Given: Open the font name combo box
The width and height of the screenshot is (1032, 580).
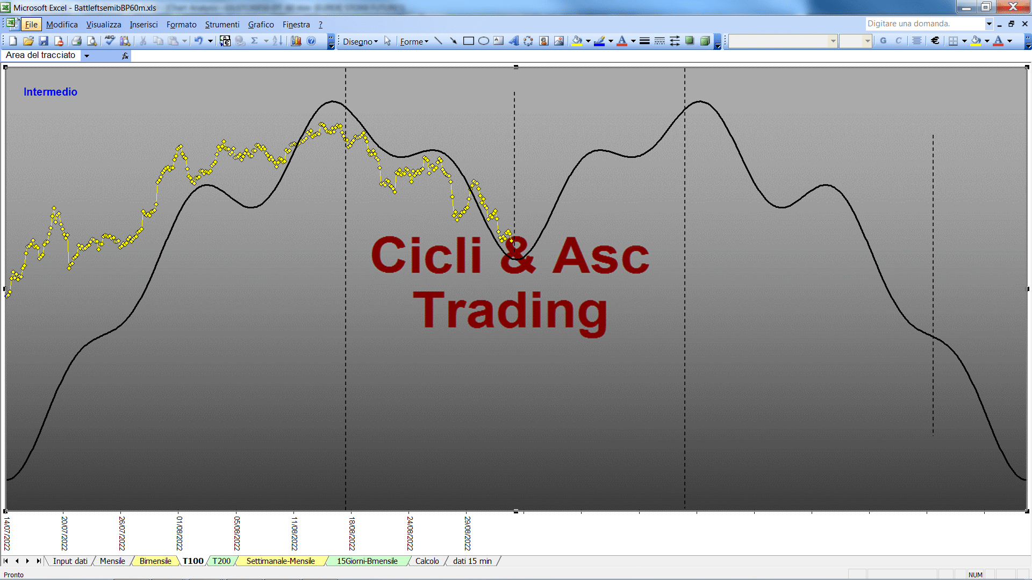Looking at the screenshot, I should tap(783, 41).
